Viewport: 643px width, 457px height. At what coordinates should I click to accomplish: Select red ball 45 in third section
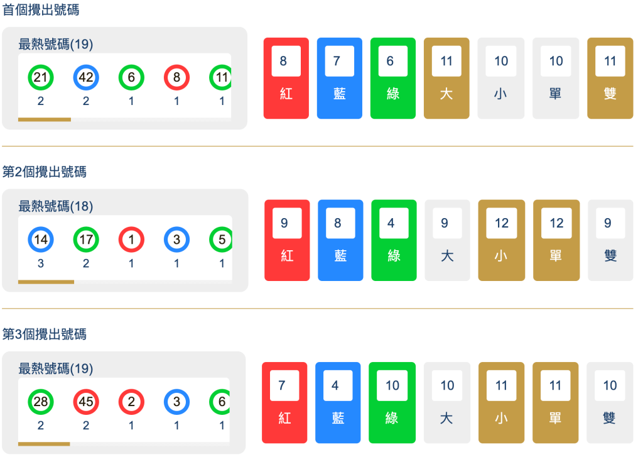click(86, 402)
